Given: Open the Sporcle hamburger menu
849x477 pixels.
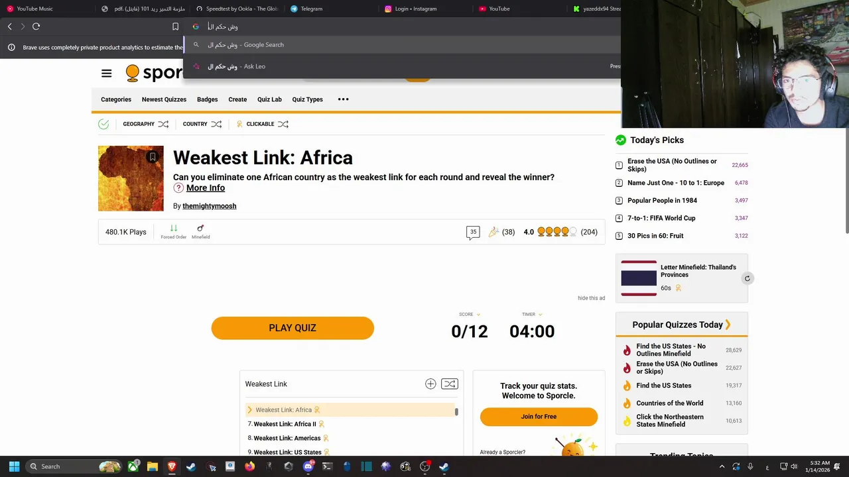Looking at the screenshot, I should pyautogui.click(x=106, y=74).
